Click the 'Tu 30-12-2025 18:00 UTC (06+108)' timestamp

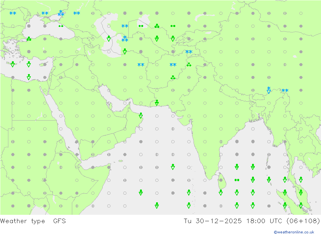pyautogui.click(x=252, y=221)
